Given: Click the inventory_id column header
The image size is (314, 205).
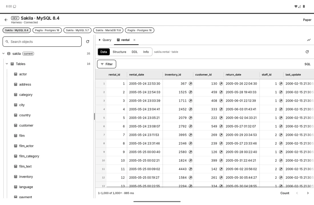Looking at the screenshot, I should click(178, 75).
